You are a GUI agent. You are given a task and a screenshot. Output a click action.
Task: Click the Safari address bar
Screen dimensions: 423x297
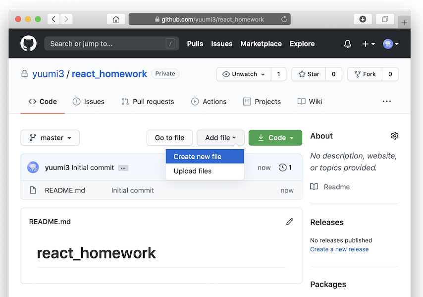click(210, 19)
